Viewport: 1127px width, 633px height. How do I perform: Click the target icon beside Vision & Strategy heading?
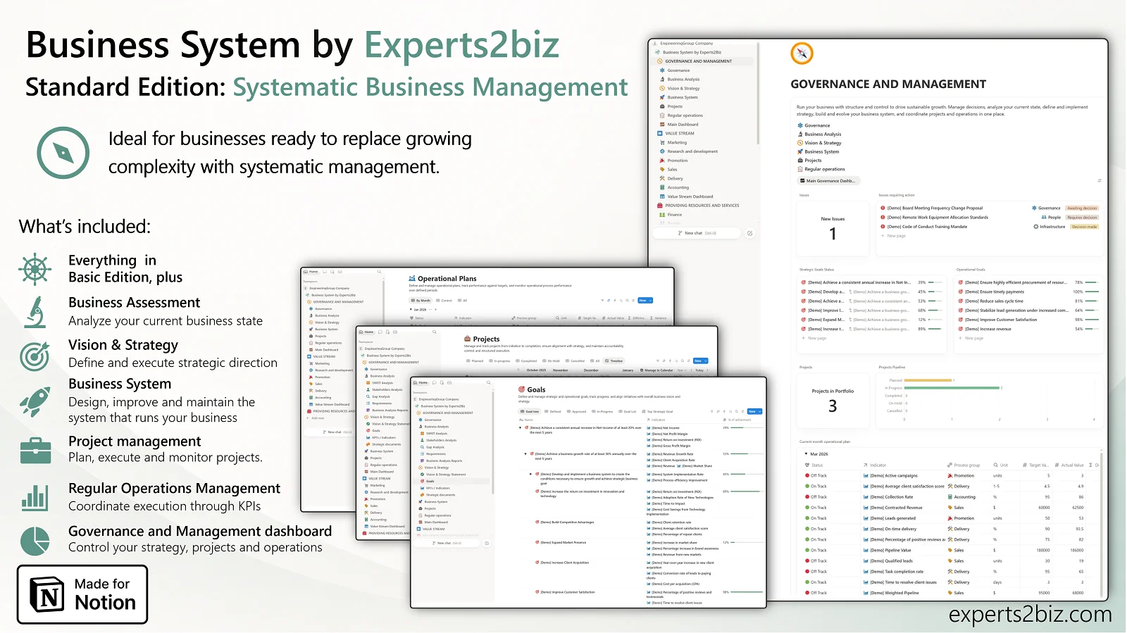(35, 356)
